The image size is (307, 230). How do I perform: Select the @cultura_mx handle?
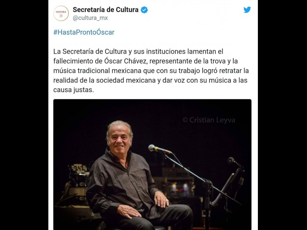(90, 18)
